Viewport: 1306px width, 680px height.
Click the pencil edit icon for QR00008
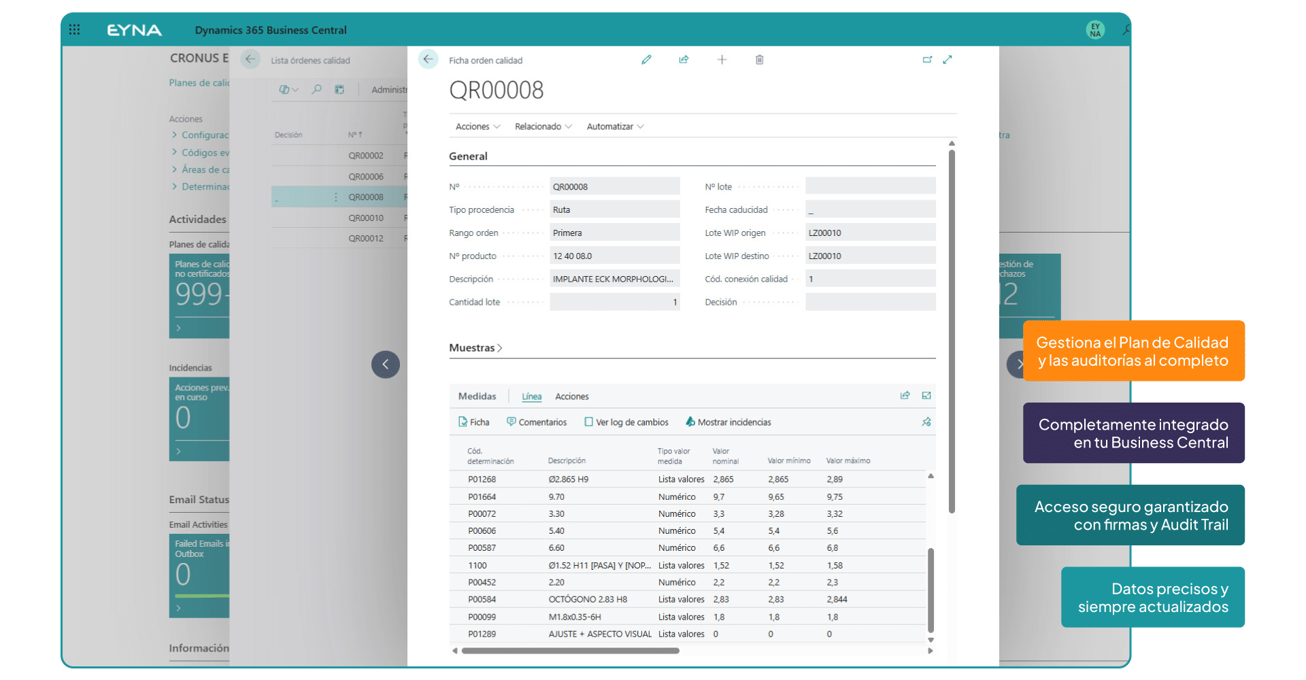(x=646, y=60)
